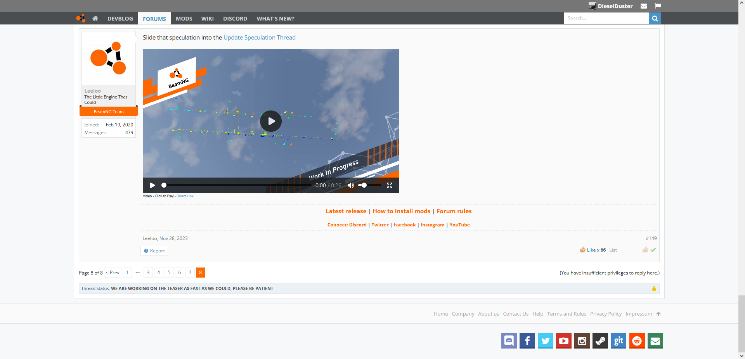Open the Latest release link

click(x=346, y=211)
